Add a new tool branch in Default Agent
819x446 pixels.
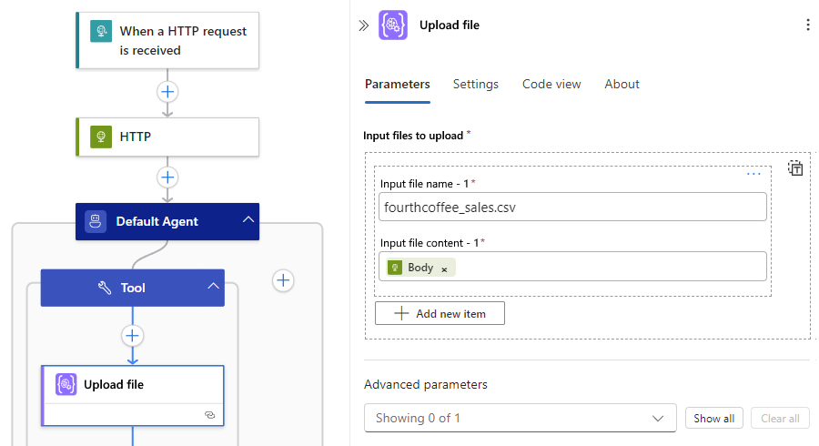tap(283, 280)
